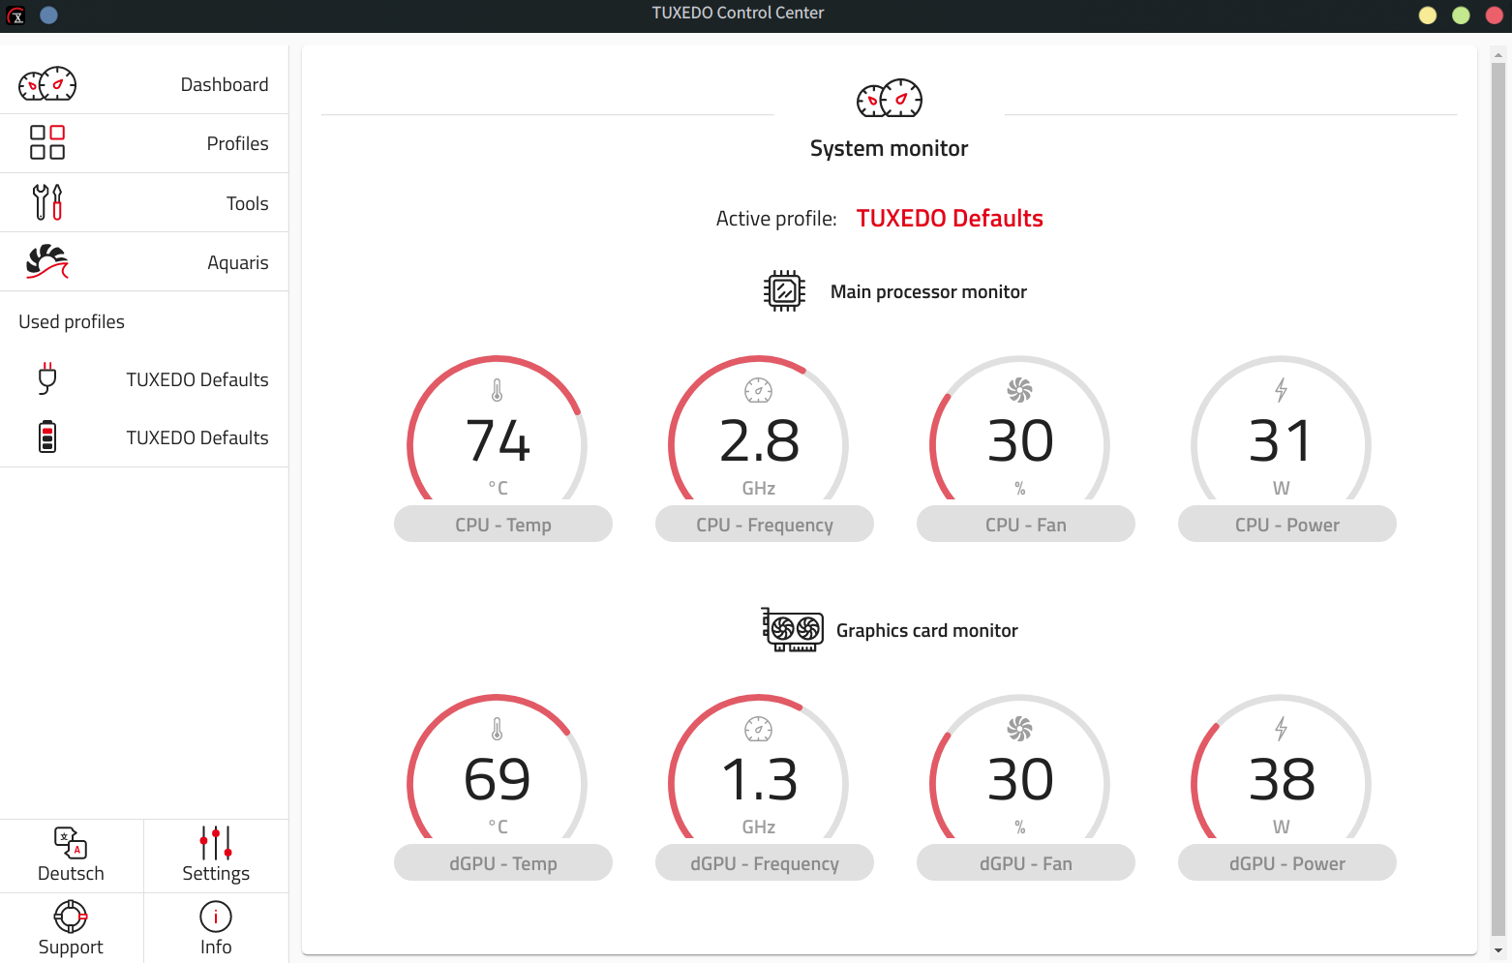
Task: Switch language with the Deutsch icon
Action: tap(71, 843)
